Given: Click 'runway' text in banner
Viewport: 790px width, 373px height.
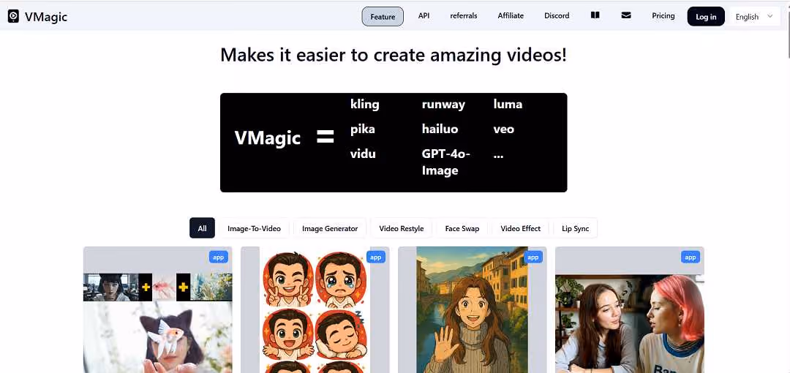Looking at the screenshot, I should pyautogui.click(x=443, y=105).
